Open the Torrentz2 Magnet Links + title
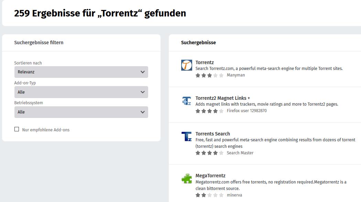The height and width of the screenshot is (202, 361). point(222,98)
